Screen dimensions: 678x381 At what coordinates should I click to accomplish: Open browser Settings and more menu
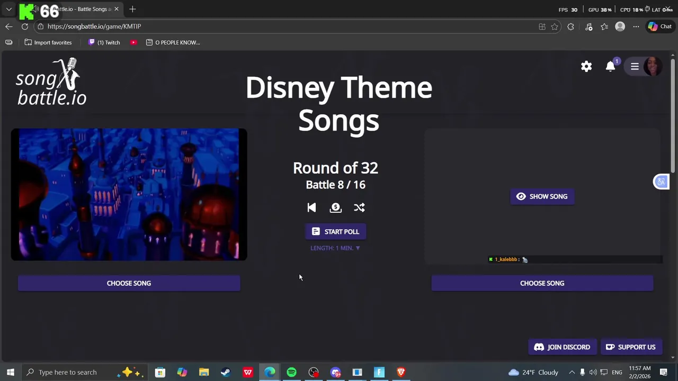coord(636,26)
